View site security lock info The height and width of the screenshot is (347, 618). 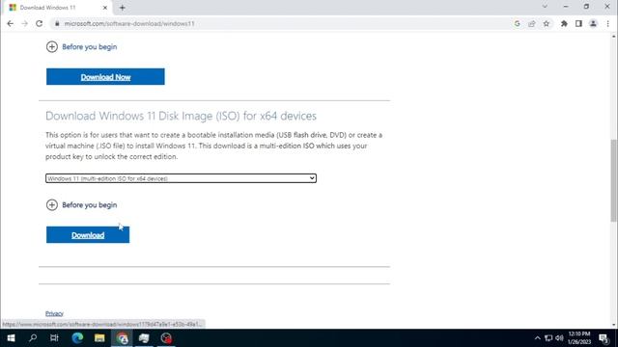click(57, 23)
